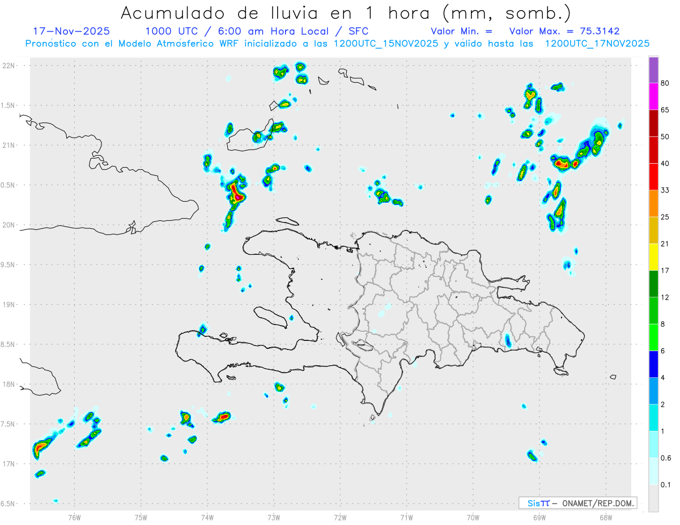Click the '20N' latitude label
The height and width of the screenshot is (525, 680).
(10, 225)
